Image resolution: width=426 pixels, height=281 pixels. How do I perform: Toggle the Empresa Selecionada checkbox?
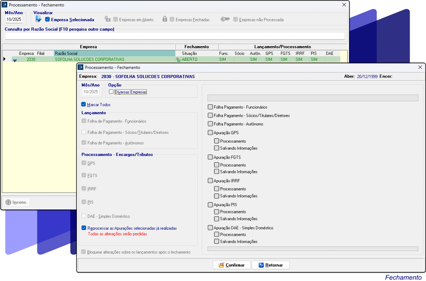tap(47, 19)
